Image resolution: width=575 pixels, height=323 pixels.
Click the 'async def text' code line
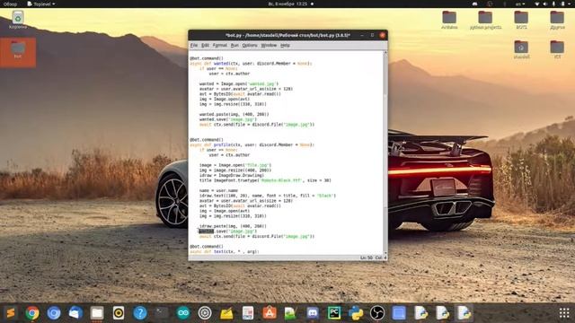click(225, 251)
